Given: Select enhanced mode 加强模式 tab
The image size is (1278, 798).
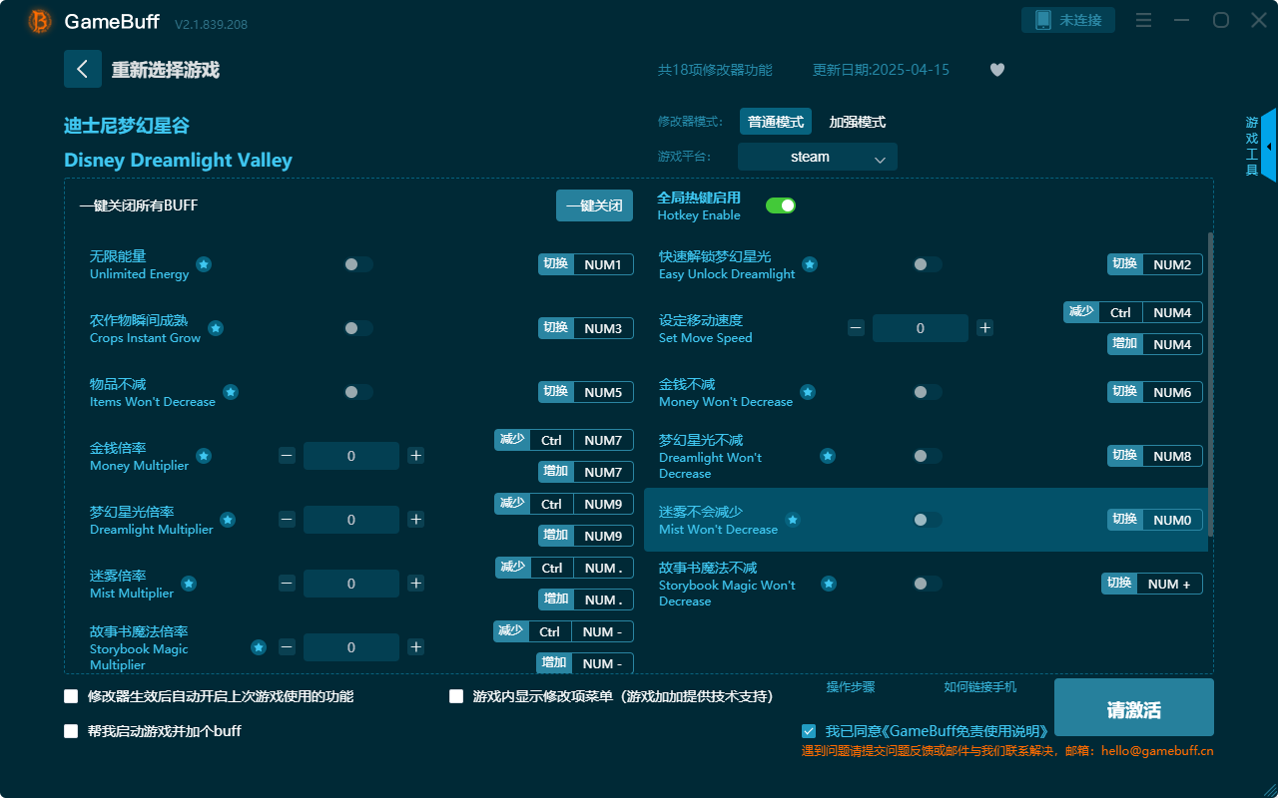Looking at the screenshot, I should pos(858,122).
